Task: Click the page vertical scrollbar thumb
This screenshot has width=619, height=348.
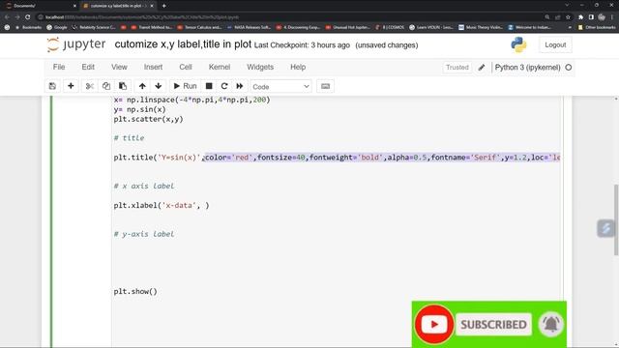Action: pos(616,219)
